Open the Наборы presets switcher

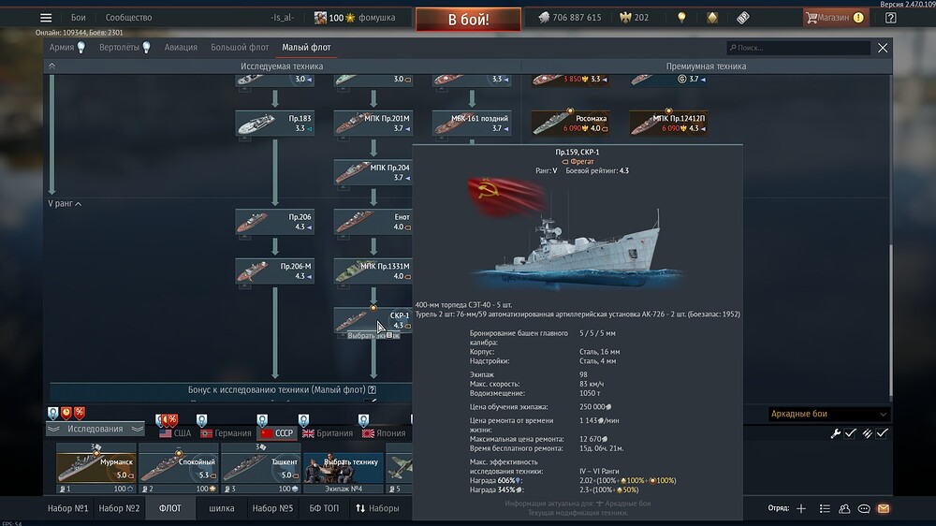(x=377, y=508)
